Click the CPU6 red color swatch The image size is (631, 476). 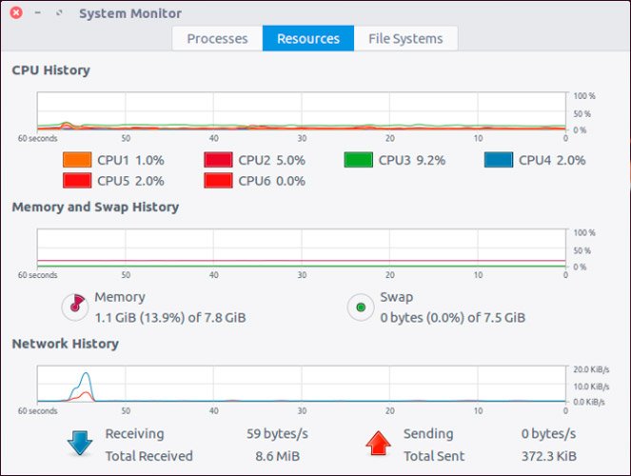pos(218,181)
